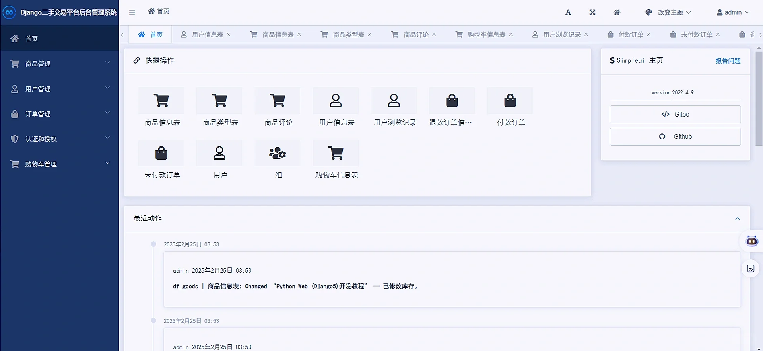Image resolution: width=763 pixels, height=351 pixels.
Task: Click the home icon in the top toolbar
Action: pos(617,12)
